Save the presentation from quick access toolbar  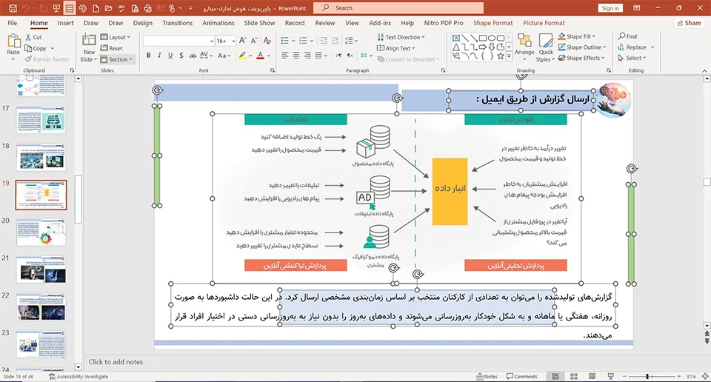coord(13,8)
